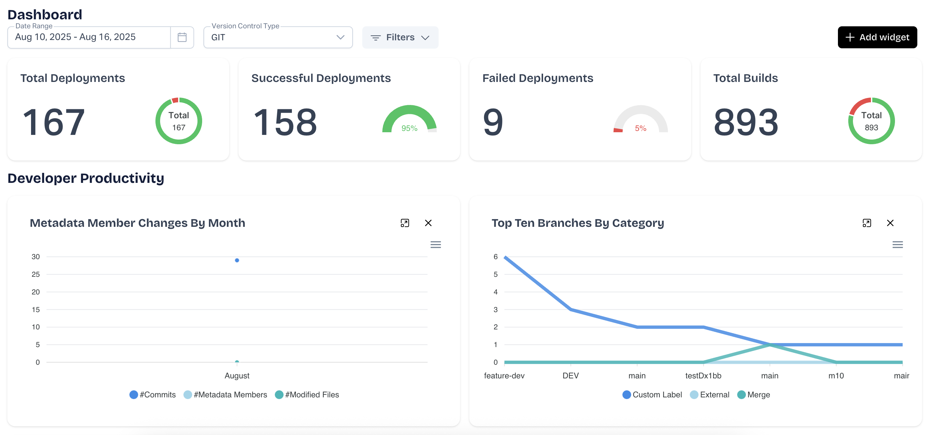Click the Date Range input field
Viewport: 932px width, 435px height.
(89, 37)
